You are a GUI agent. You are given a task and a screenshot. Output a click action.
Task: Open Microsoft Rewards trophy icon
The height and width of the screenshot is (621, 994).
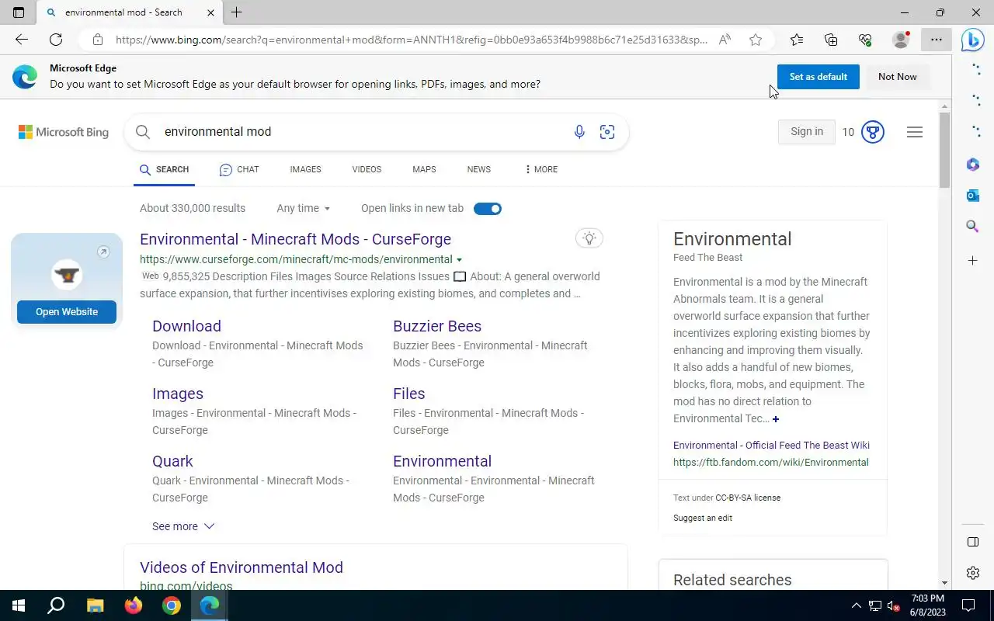click(x=873, y=132)
